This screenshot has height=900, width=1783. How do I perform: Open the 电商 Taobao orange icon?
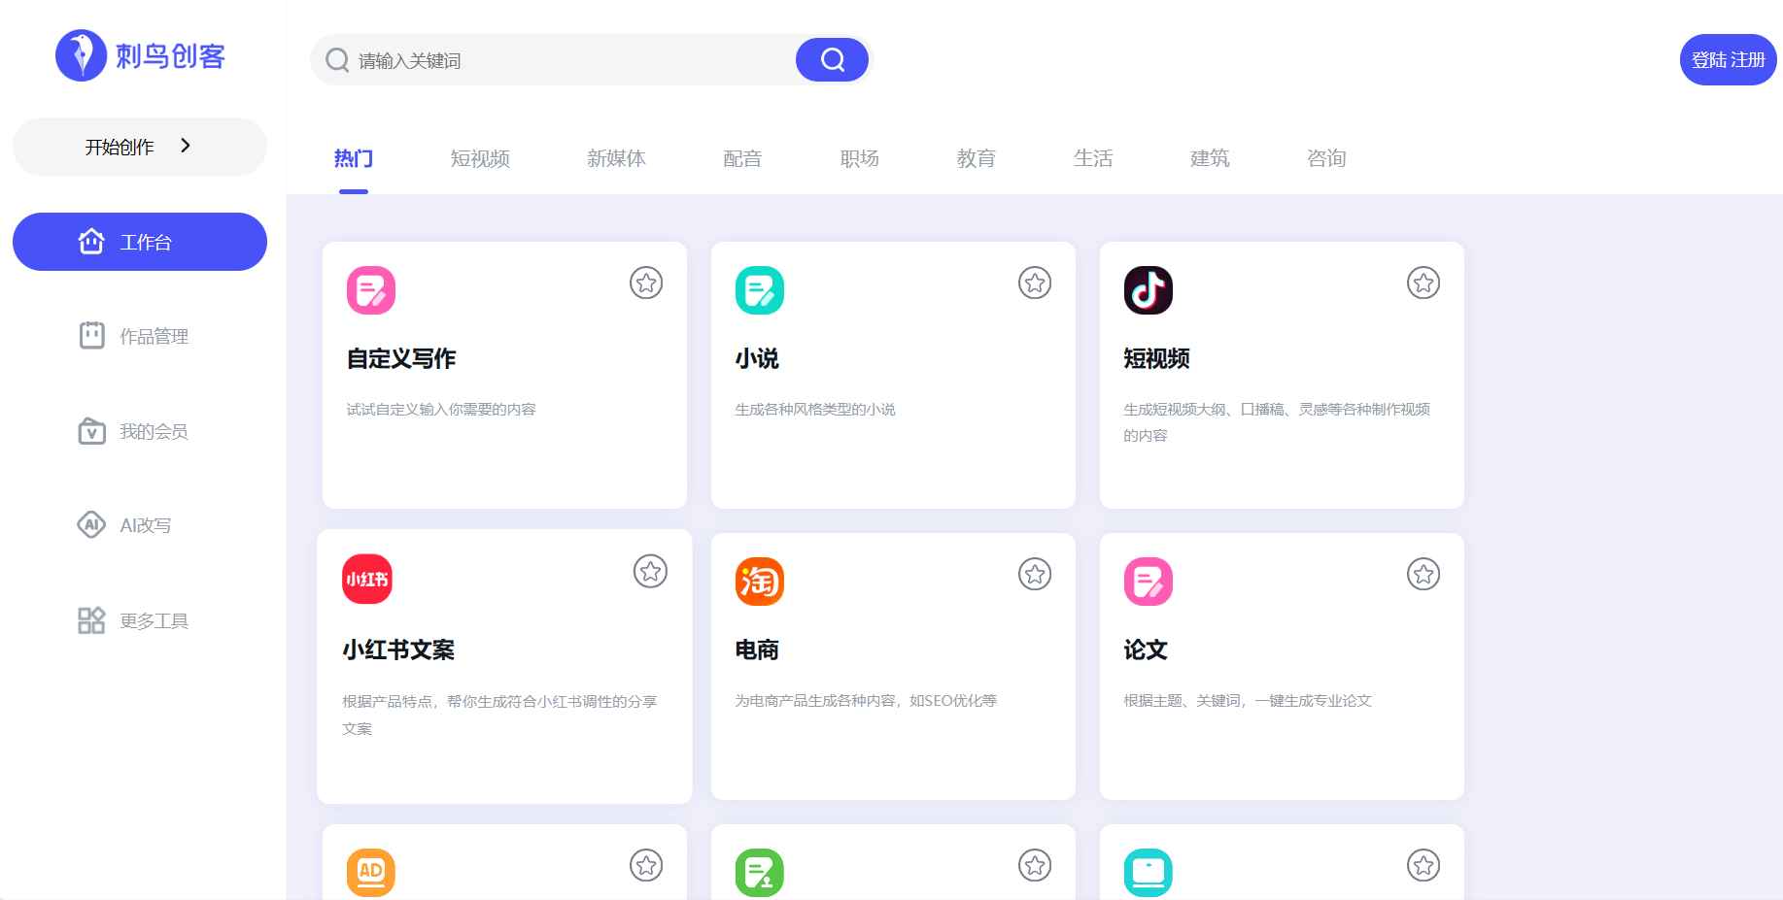click(x=760, y=582)
